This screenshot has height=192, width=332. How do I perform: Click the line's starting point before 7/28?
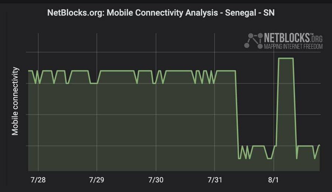[x=29, y=71]
